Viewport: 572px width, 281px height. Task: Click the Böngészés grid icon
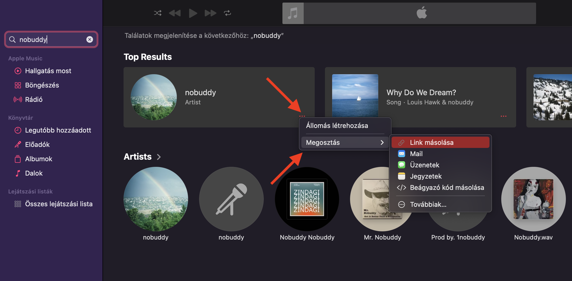click(x=18, y=85)
